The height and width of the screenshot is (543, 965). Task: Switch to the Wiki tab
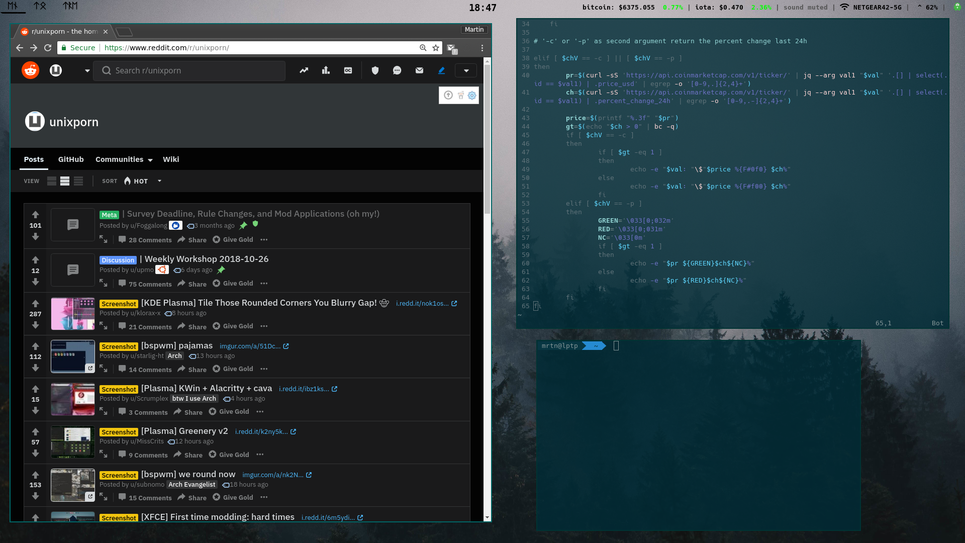(171, 159)
